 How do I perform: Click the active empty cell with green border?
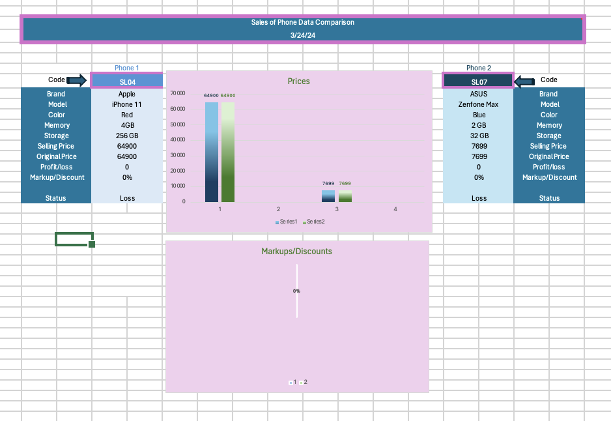coord(74,239)
